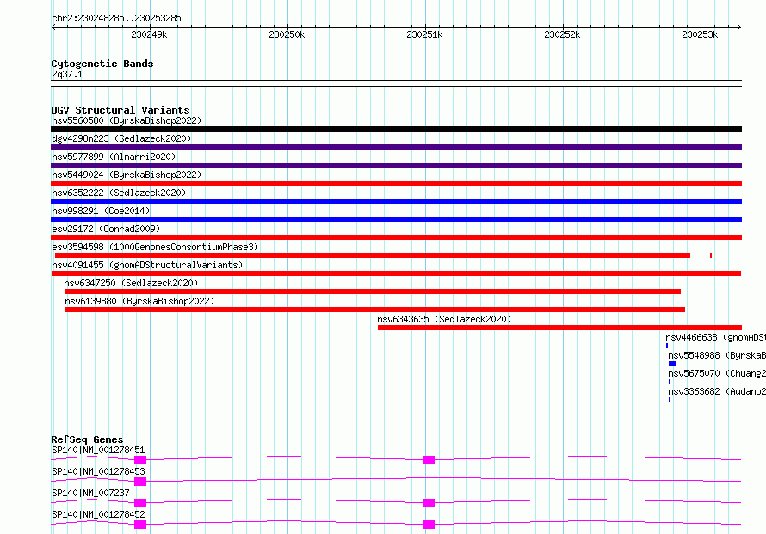Click the purple nsv5977899 variant bar
766x534 pixels.
click(x=396, y=165)
